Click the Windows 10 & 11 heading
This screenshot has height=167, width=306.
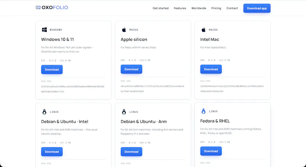(58, 39)
